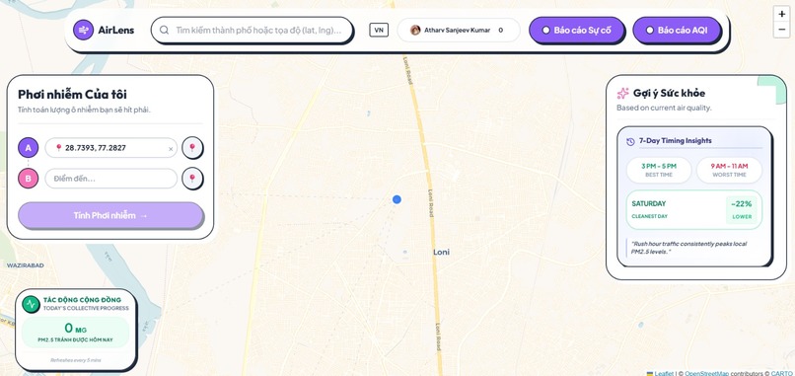Open the Leaflet attribution link
Screen dimensions: 795x376
pos(664,373)
